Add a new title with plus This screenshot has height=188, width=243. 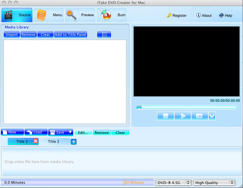74,141
